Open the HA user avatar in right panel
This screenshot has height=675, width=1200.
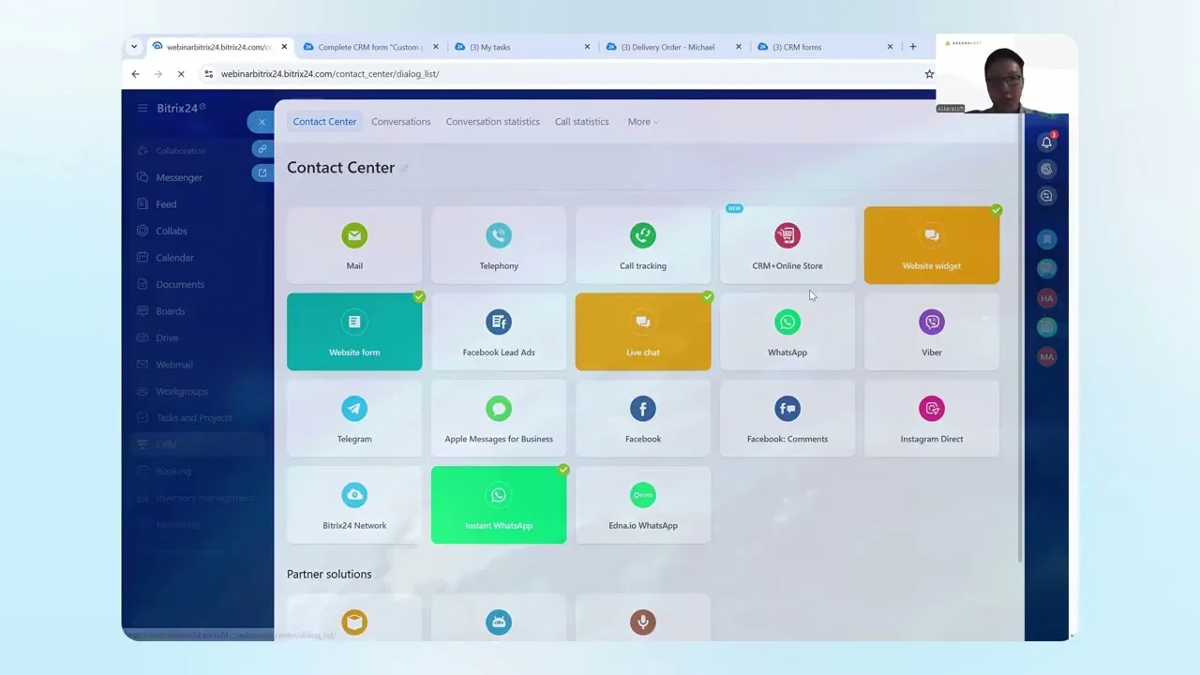1046,298
